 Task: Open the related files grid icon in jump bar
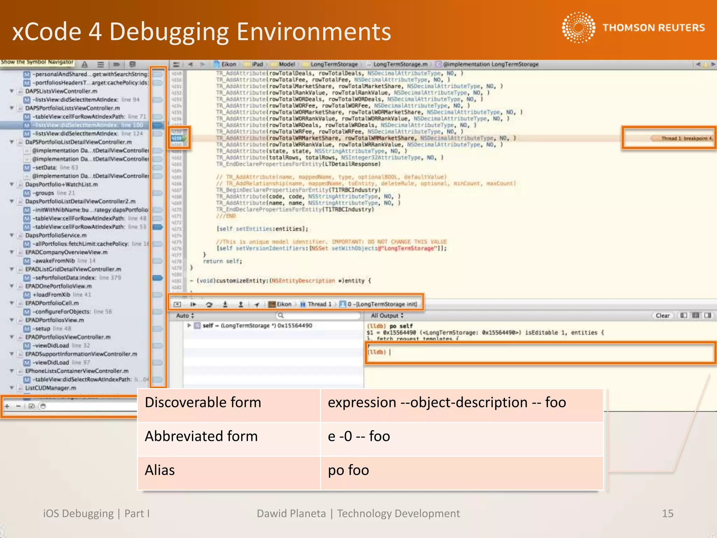coord(176,64)
